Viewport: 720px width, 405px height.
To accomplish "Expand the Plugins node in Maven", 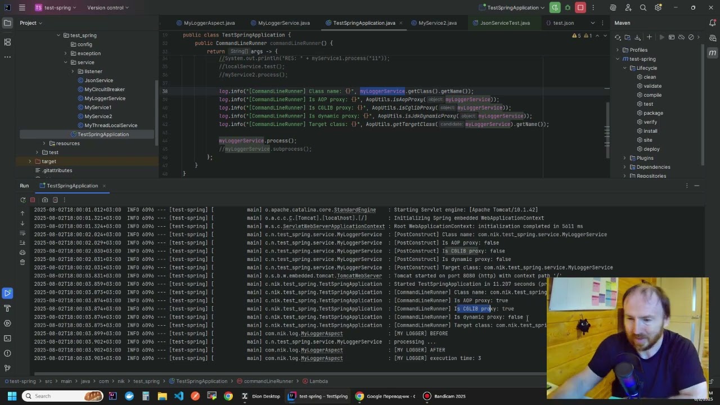I will click(624, 158).
